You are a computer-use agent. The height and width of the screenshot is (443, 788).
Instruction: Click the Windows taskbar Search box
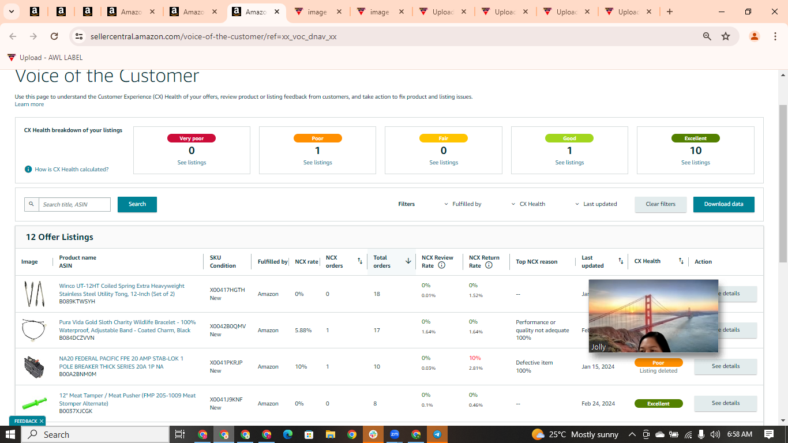[95, 434]
